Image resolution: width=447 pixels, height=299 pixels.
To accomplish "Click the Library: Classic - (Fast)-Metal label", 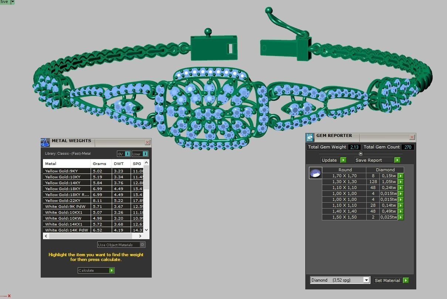I will pyautogui.click(x=68, y=154).
